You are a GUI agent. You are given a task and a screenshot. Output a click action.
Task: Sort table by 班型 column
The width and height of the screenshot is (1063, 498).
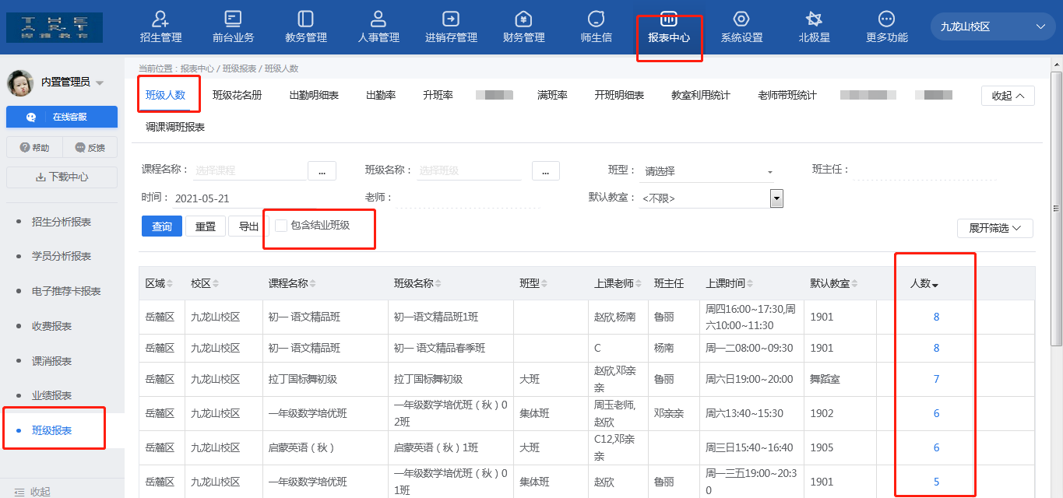pos(545,284)
